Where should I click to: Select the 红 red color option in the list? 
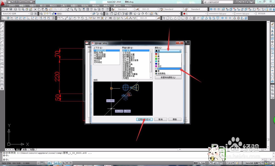click(168, 54)
